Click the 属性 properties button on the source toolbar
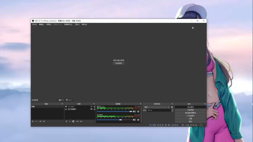 (61, 100)
